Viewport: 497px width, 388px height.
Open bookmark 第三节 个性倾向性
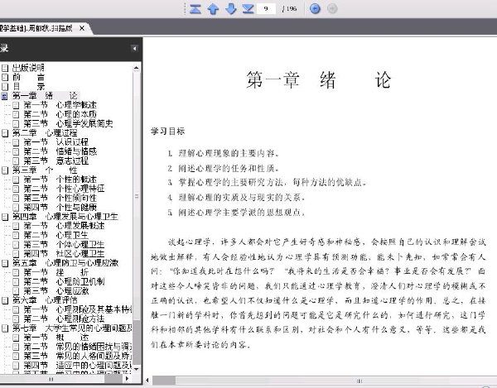[60, 198]
